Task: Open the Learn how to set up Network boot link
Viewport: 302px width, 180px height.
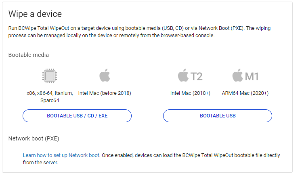Action: click(x=61, y=155)
